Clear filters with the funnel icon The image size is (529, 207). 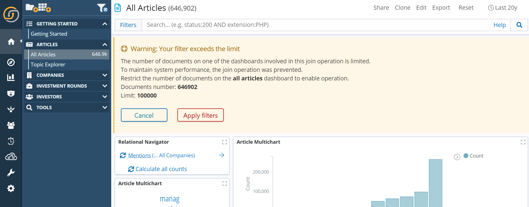[102, 8]
